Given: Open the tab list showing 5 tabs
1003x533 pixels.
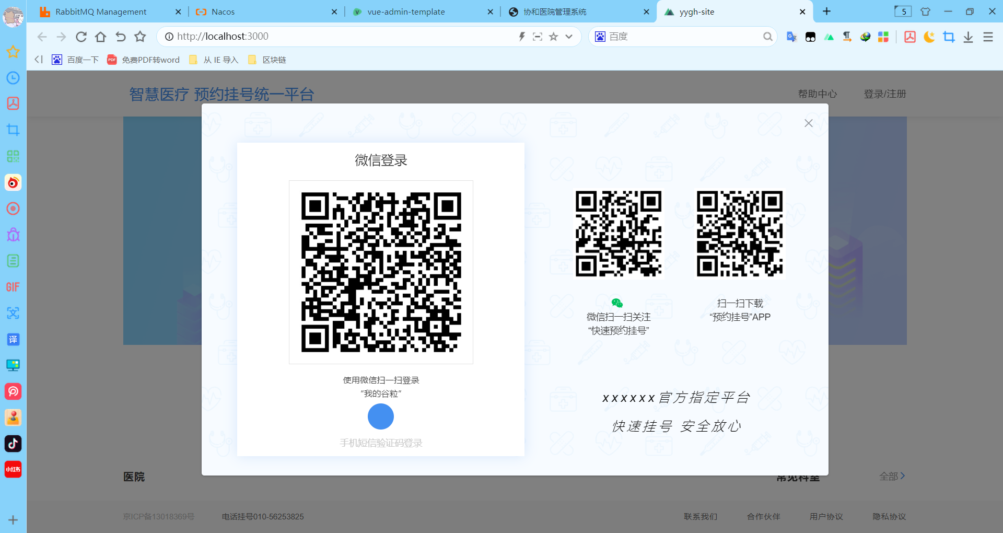Looking at the screenshot, I should click(902, 11).
